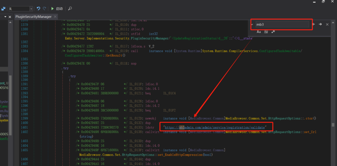Toggle Match Case search option
Screen dimensions: 337x166
point(259,32)
